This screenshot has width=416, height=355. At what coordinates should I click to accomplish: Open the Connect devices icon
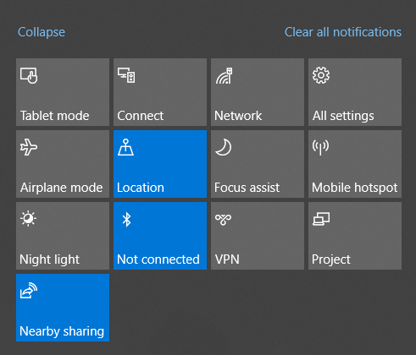click(x=126, y=75)
